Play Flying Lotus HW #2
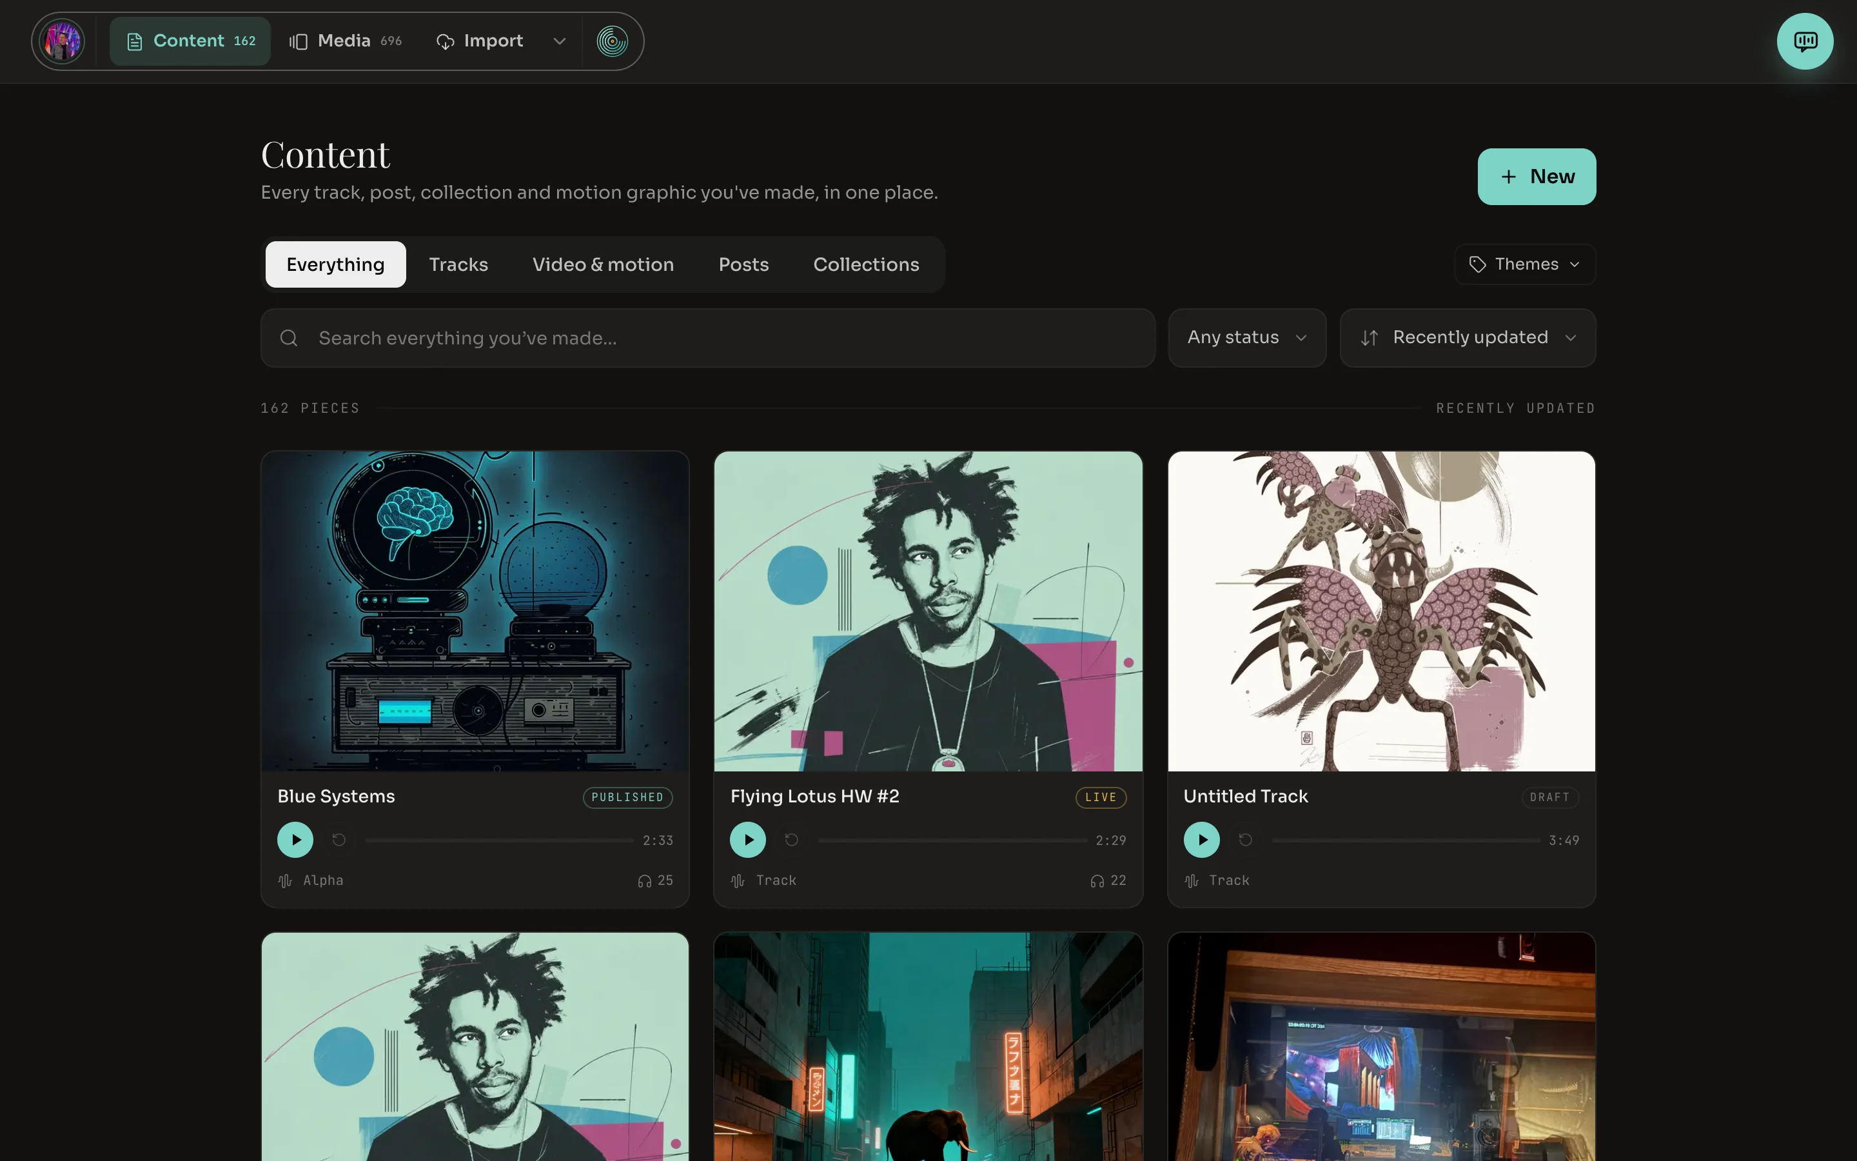The image size is (1857, 1161). 748,840
